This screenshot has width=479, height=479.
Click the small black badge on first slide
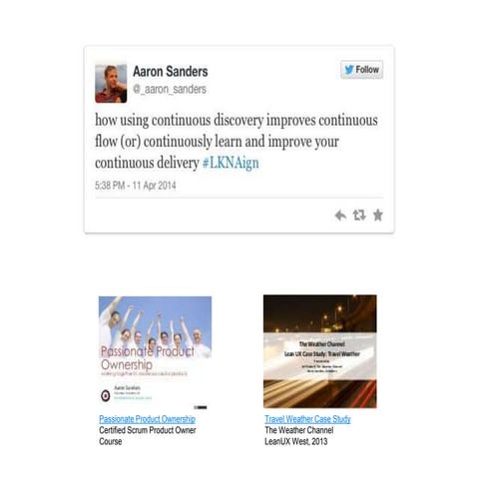coord(201,407)
